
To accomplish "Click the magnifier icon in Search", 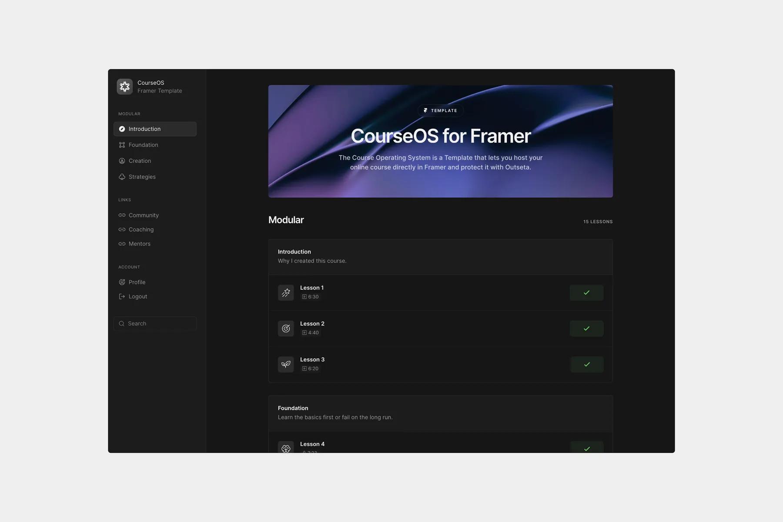I will tap(122, 324).
